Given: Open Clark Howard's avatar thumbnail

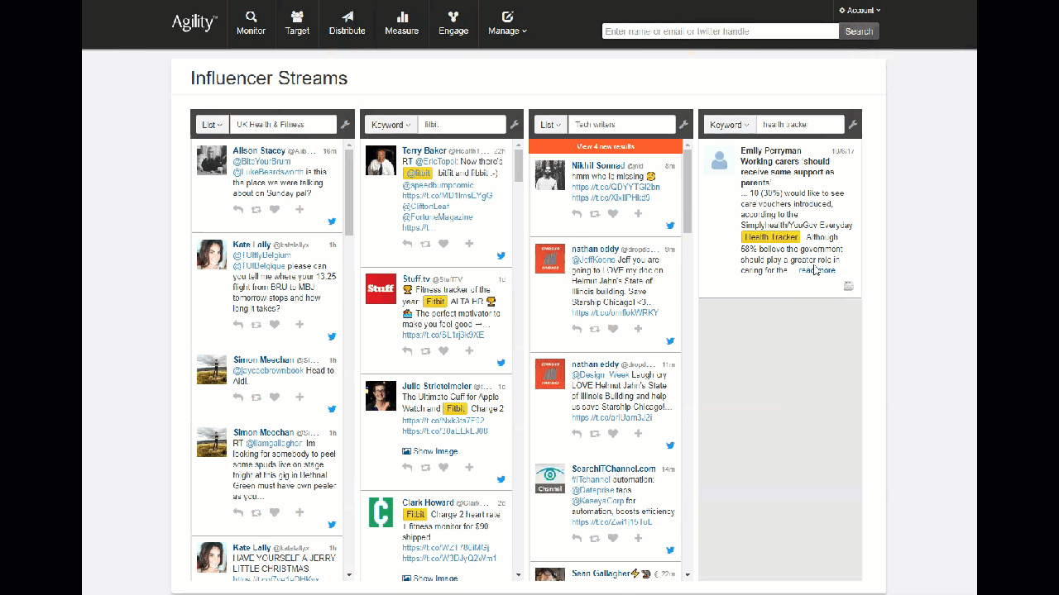Looking at the screenshot, I should (x=381, y=512).
